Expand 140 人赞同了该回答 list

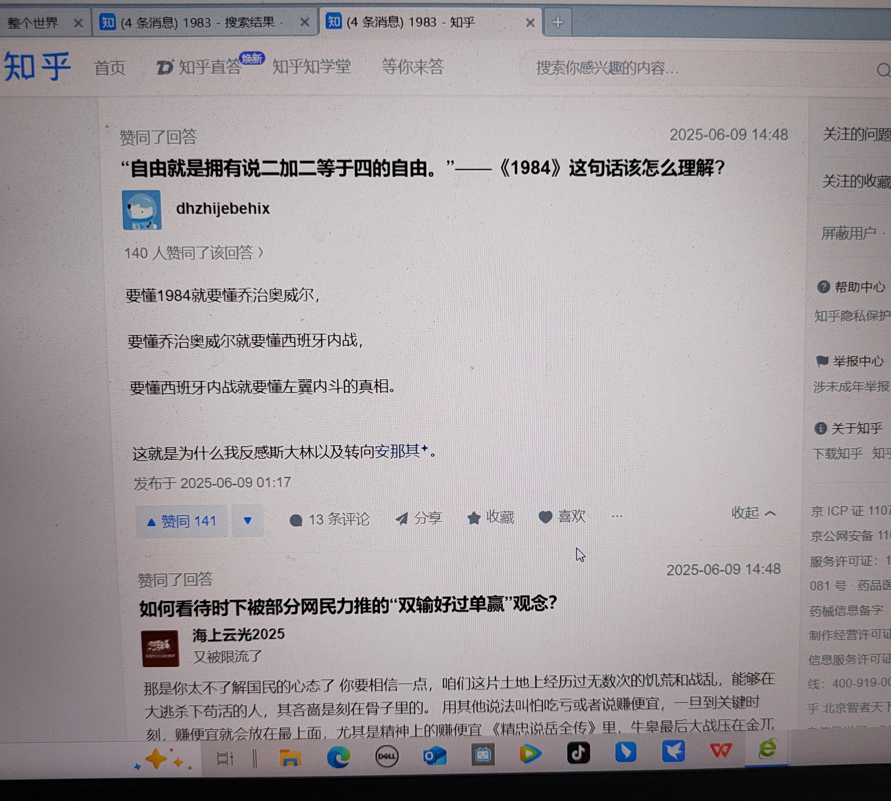194,253
